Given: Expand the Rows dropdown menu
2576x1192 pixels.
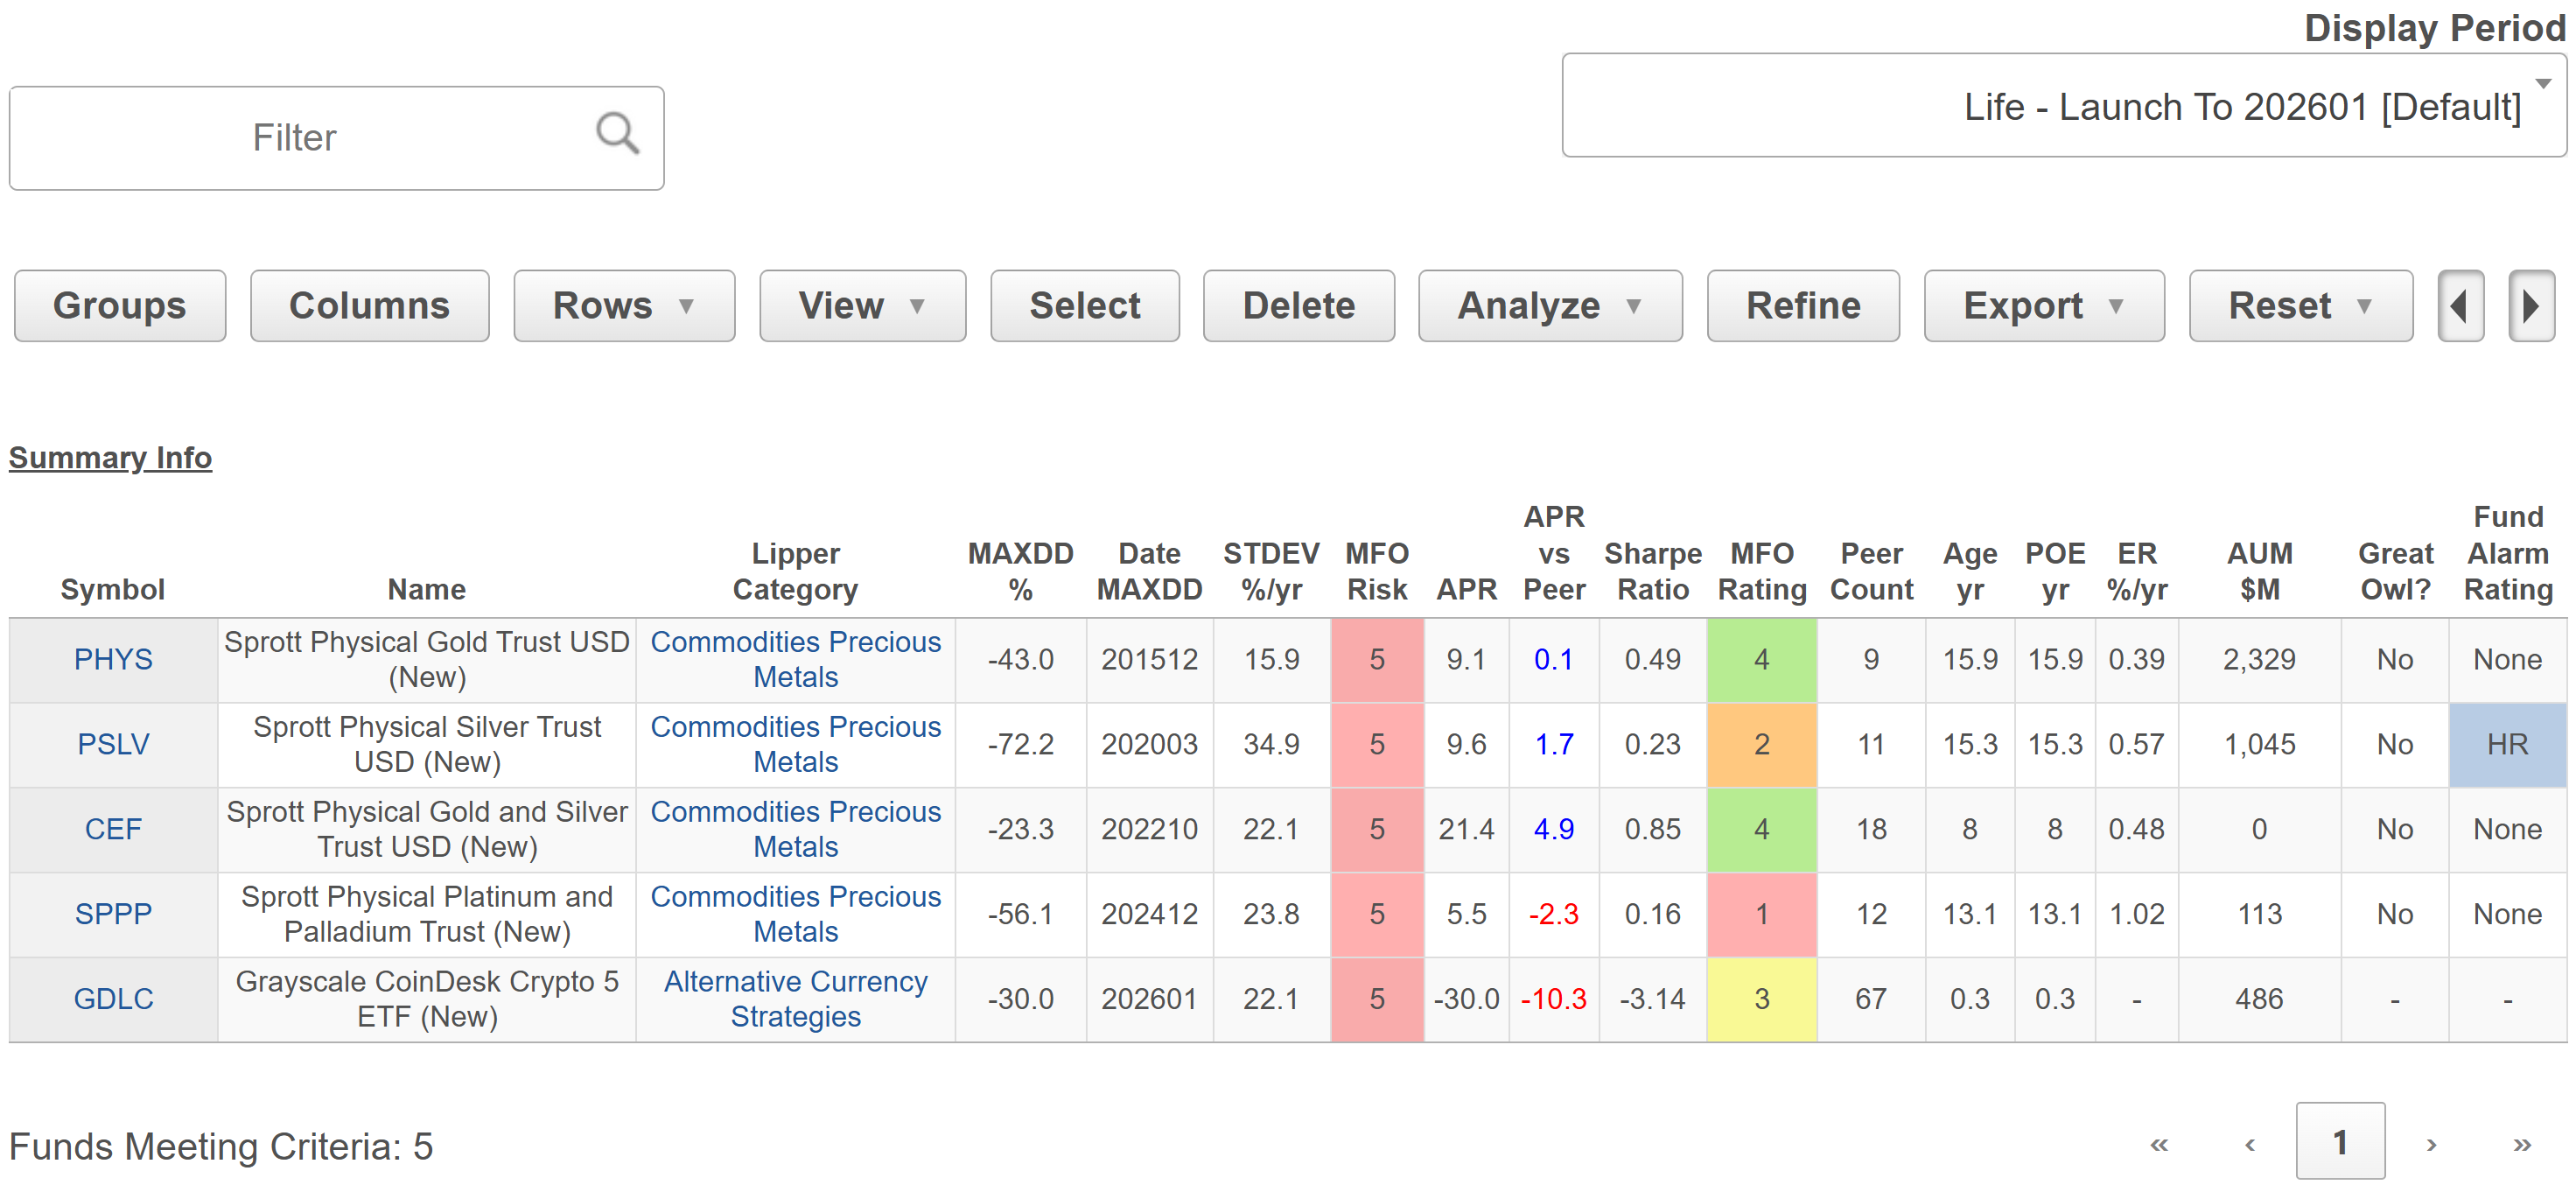Looking at the screenshot, I should (x=623, y=306).
